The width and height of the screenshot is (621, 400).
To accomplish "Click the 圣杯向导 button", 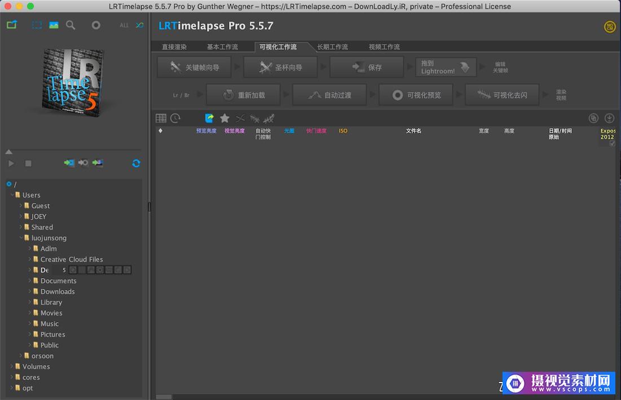I will click(x=280, y=67).
